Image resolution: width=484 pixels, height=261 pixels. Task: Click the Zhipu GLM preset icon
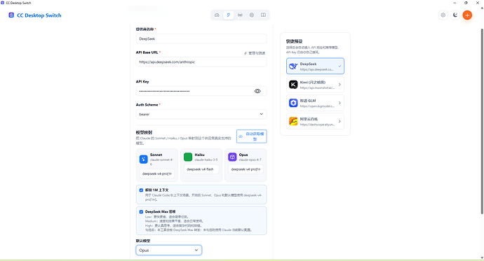(293, 103)
